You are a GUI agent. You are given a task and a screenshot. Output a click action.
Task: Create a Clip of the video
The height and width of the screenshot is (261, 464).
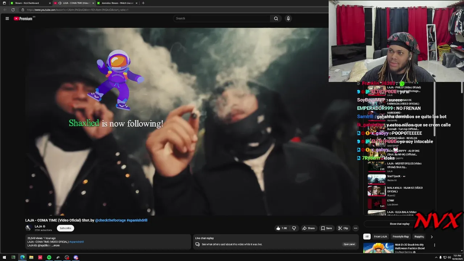coord(343,228)
